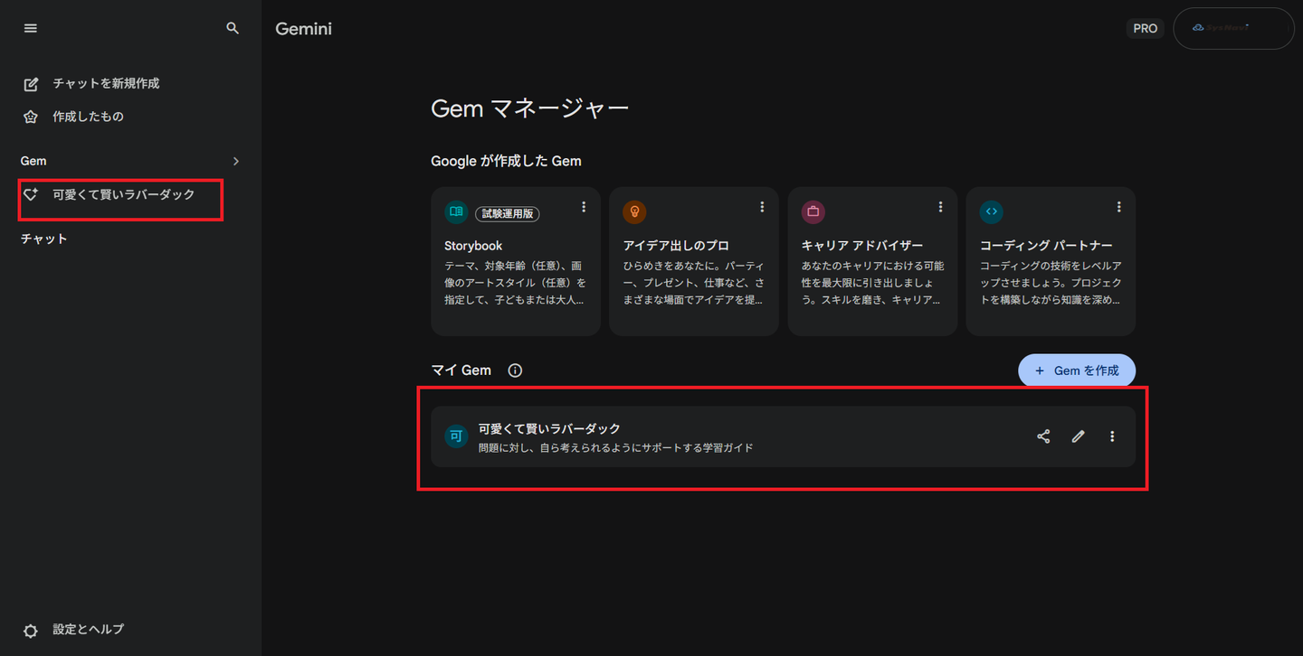Click the share icon for 可愛くて賢いラバーダック
The image size is (1303, 656).
click(1043, 436)
